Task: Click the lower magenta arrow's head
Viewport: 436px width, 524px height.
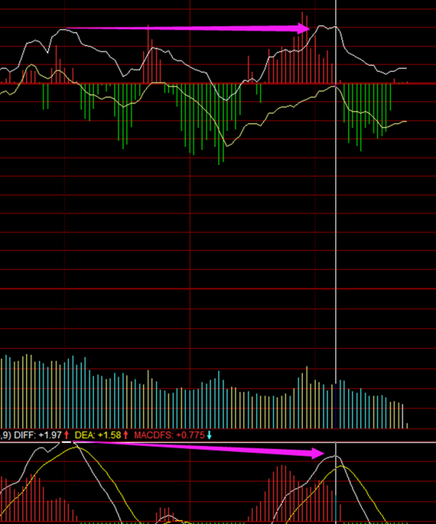Action: pyautogui.click(x=318, y=454)
